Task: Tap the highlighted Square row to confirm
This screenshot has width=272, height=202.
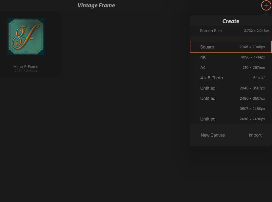Action: coord(230,47)
